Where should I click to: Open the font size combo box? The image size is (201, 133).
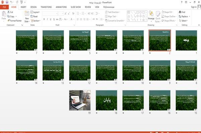coord(61,13)
